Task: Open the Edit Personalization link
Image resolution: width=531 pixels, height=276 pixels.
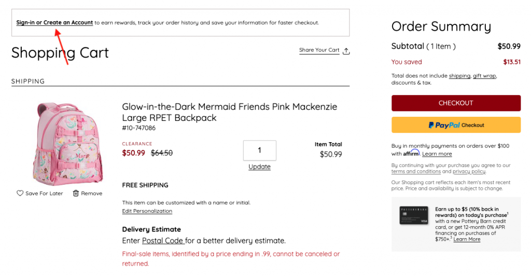Action: (147, 211)
